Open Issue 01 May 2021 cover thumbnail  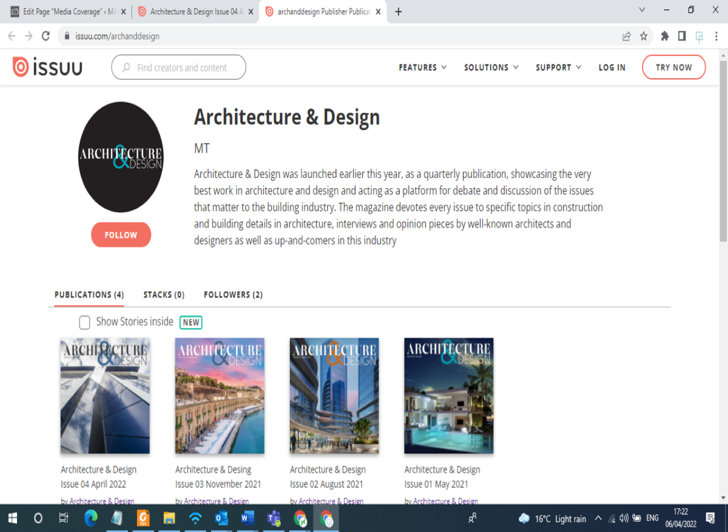click(x=449, y=396)
